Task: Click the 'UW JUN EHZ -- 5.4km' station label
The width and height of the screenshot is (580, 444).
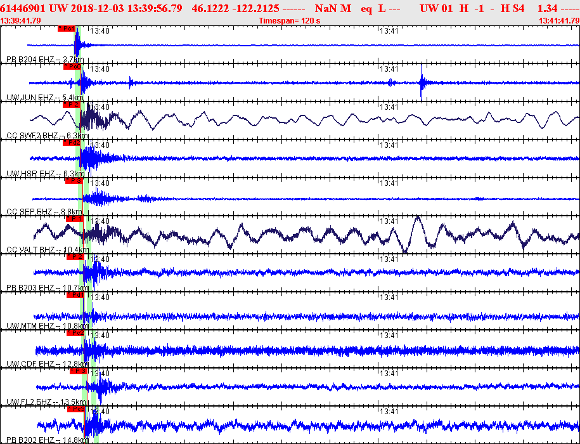Action: 45,98
